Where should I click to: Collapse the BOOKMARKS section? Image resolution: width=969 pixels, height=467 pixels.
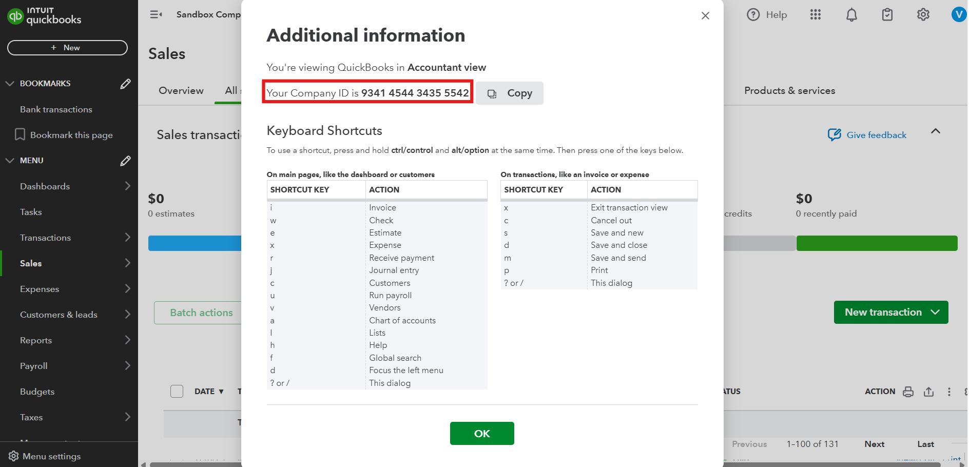pyautogui.click(x=10, y=84)
